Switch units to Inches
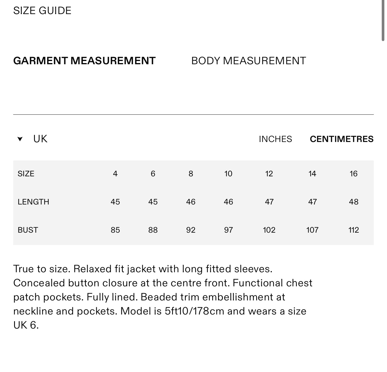Image resolution: width=387 pixels, height=372 pixels. pos(275,139)
